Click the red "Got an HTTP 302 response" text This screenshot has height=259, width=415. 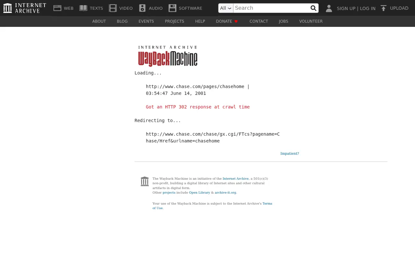click(x=198, y=107)
